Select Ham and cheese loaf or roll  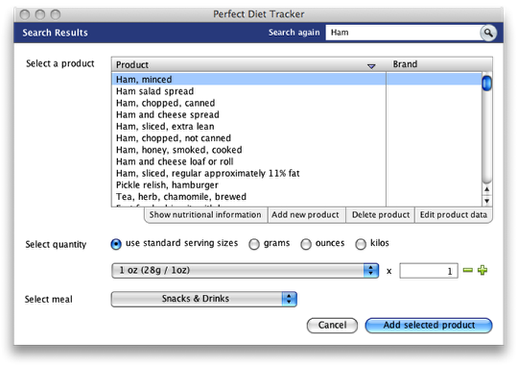click(296, 161)
